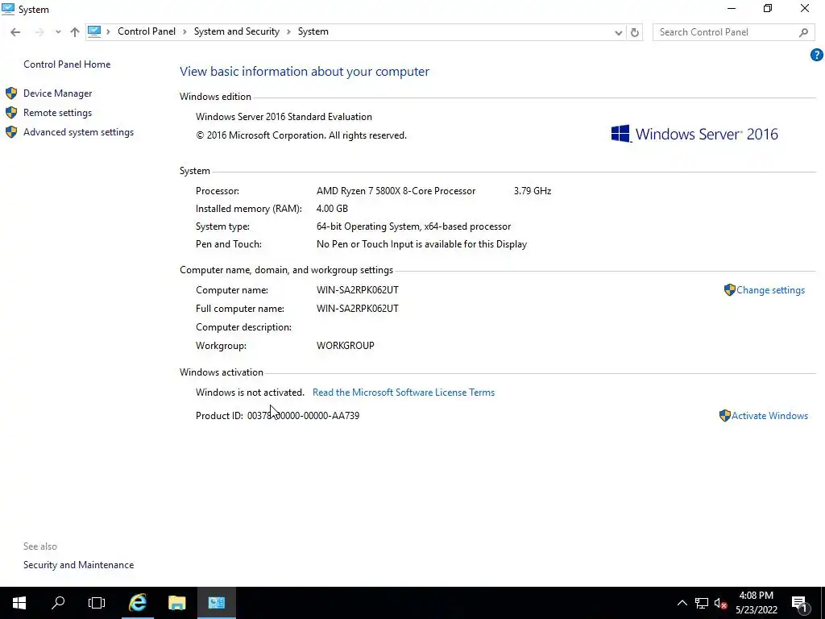The image size is (825, 619).
Task: Select computer name WIN-SA2RPK062UT text
Action: tap(357, 290)
